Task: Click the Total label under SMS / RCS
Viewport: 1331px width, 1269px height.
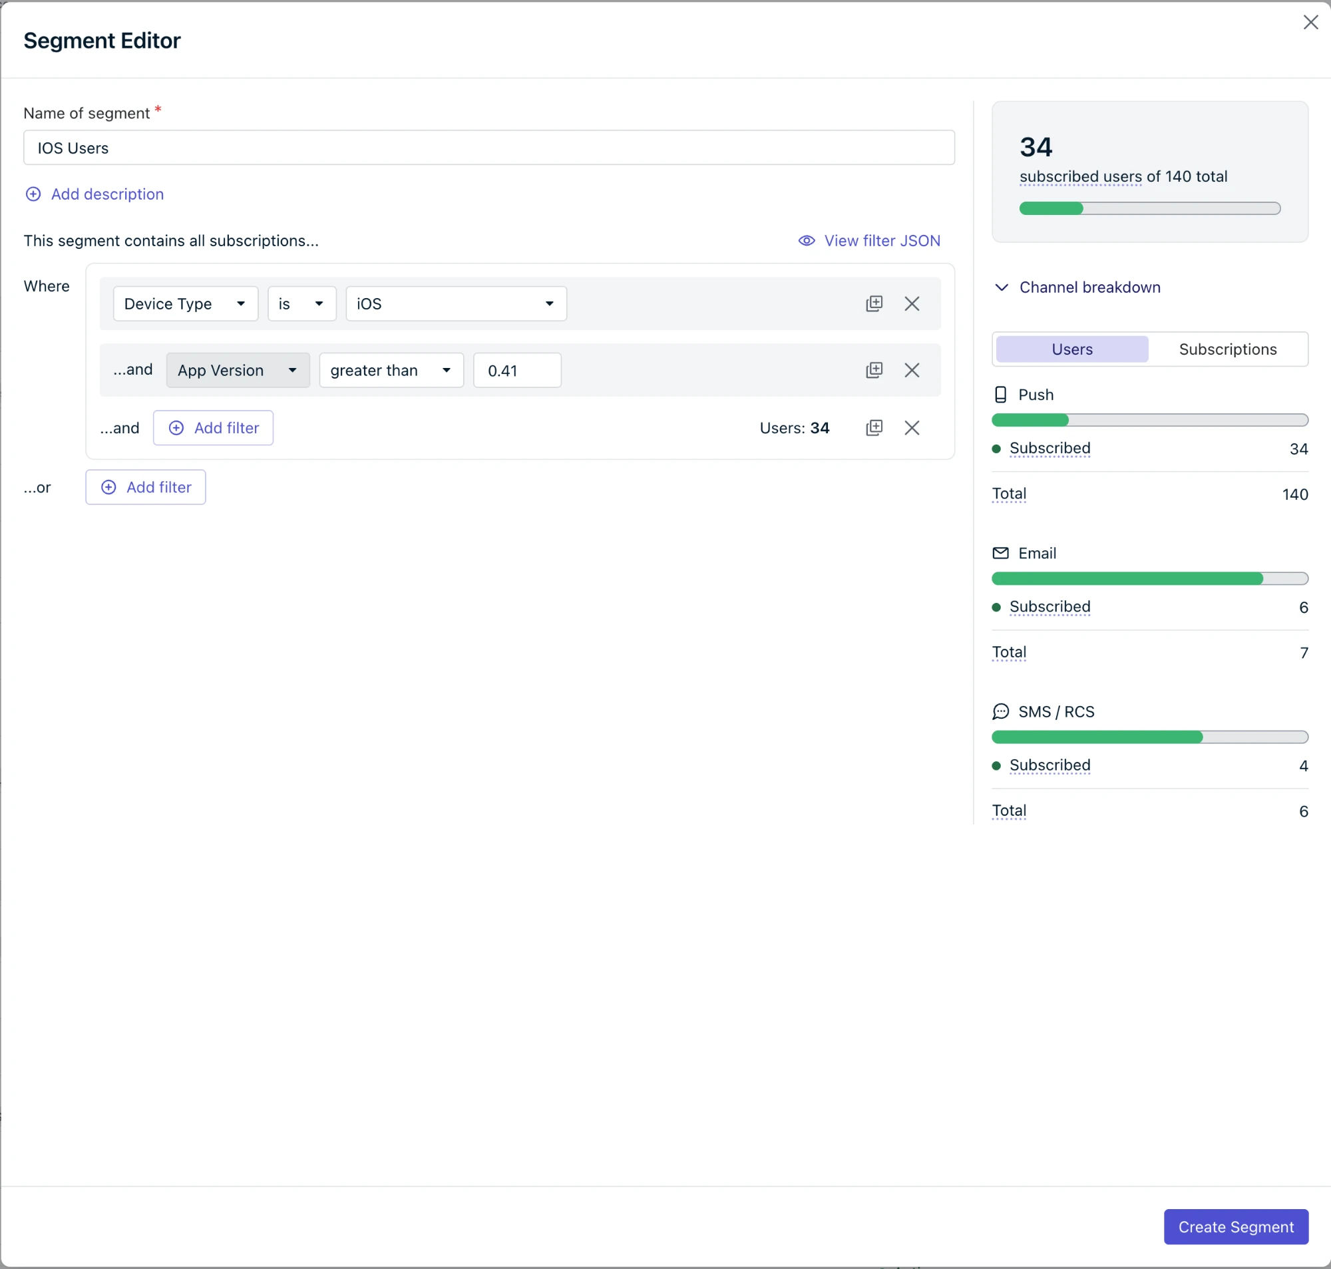Action: [x=1009, y=811]
